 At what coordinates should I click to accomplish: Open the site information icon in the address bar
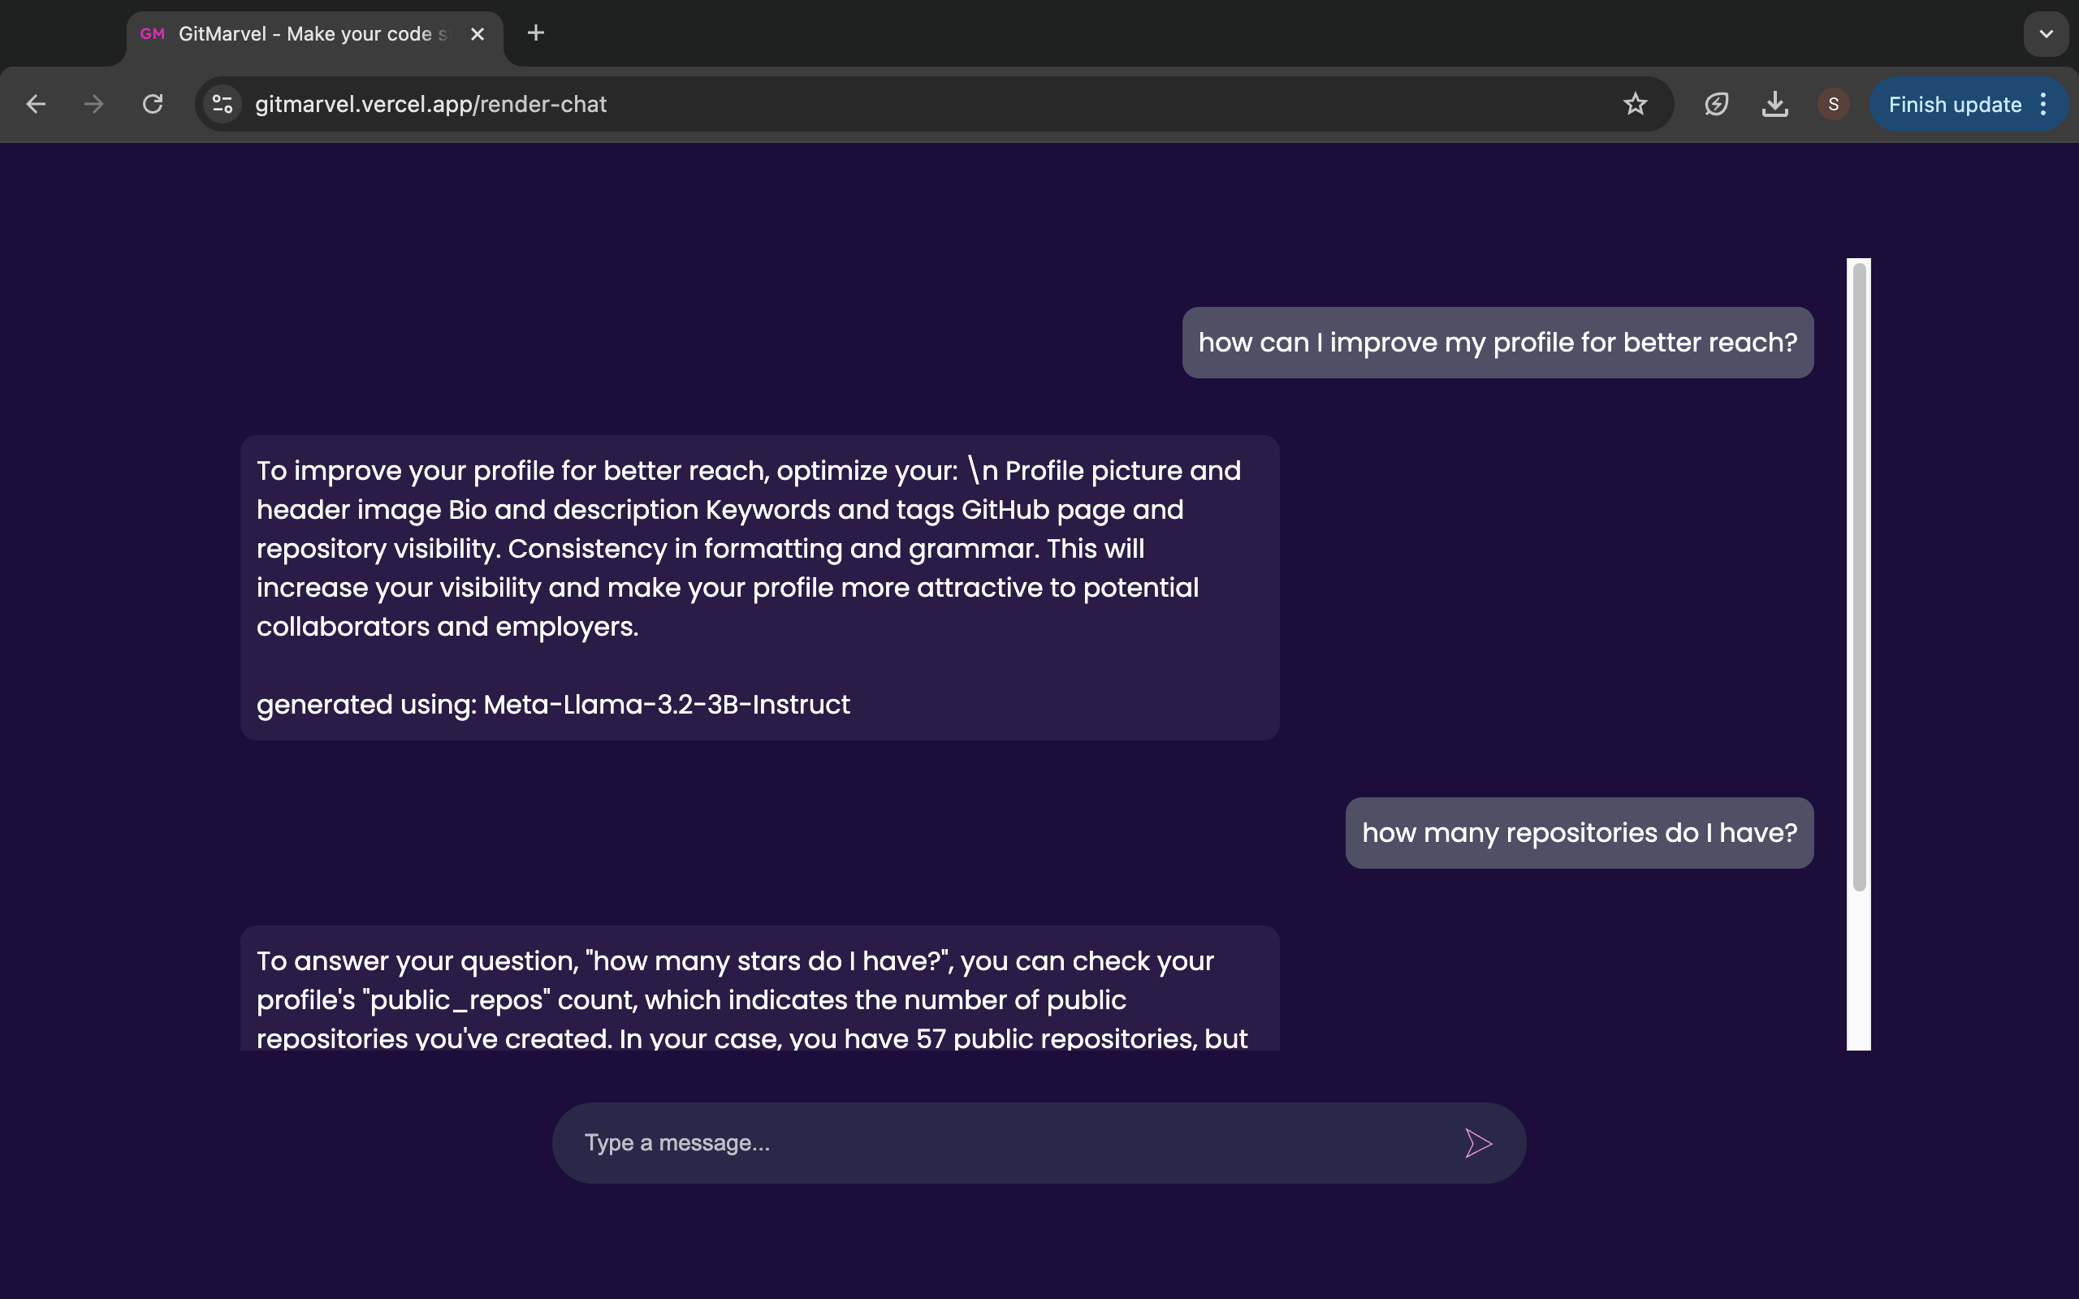(223, 104)
